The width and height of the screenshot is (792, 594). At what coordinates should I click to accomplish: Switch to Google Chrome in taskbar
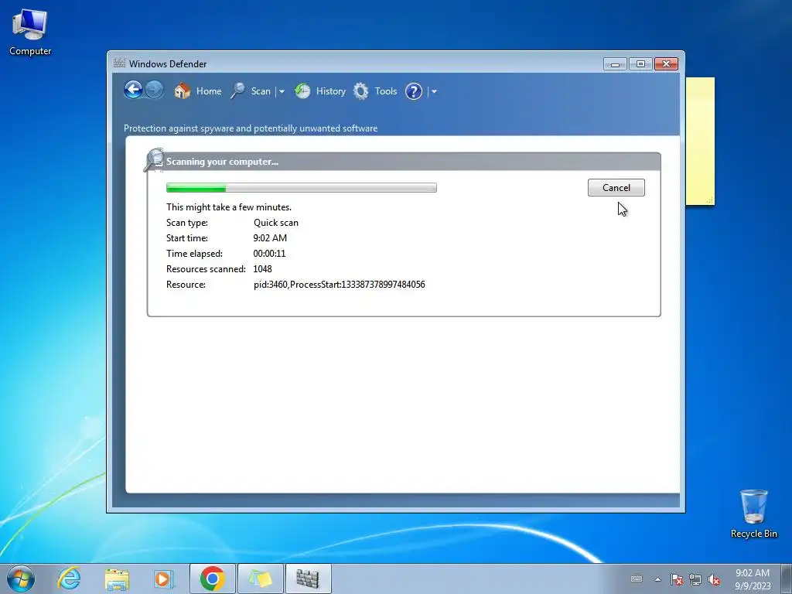click(x=212, y=579)
